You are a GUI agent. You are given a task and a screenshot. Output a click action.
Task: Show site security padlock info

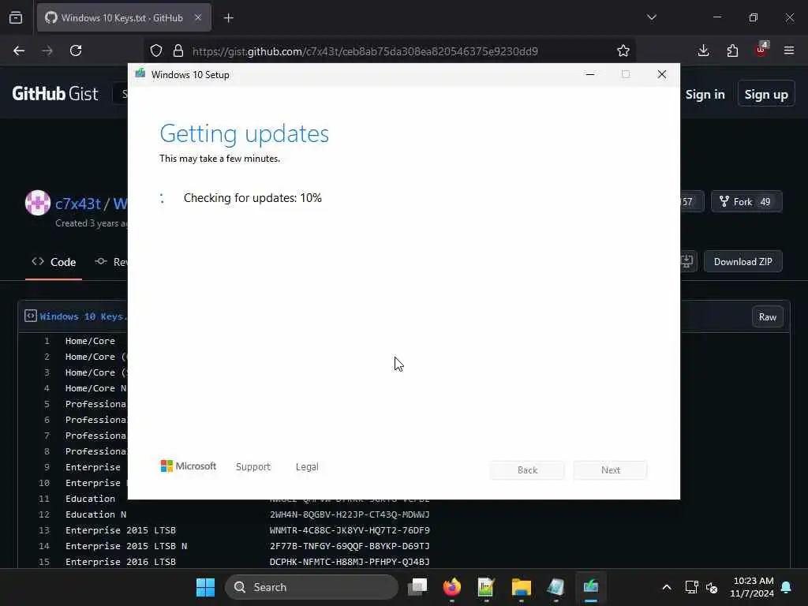coord(178,50)
